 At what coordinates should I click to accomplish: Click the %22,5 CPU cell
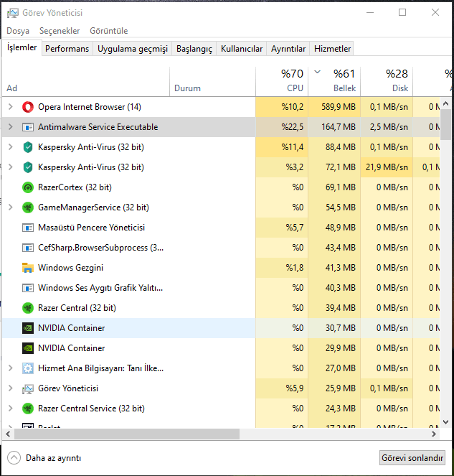[x=282, y=127]
